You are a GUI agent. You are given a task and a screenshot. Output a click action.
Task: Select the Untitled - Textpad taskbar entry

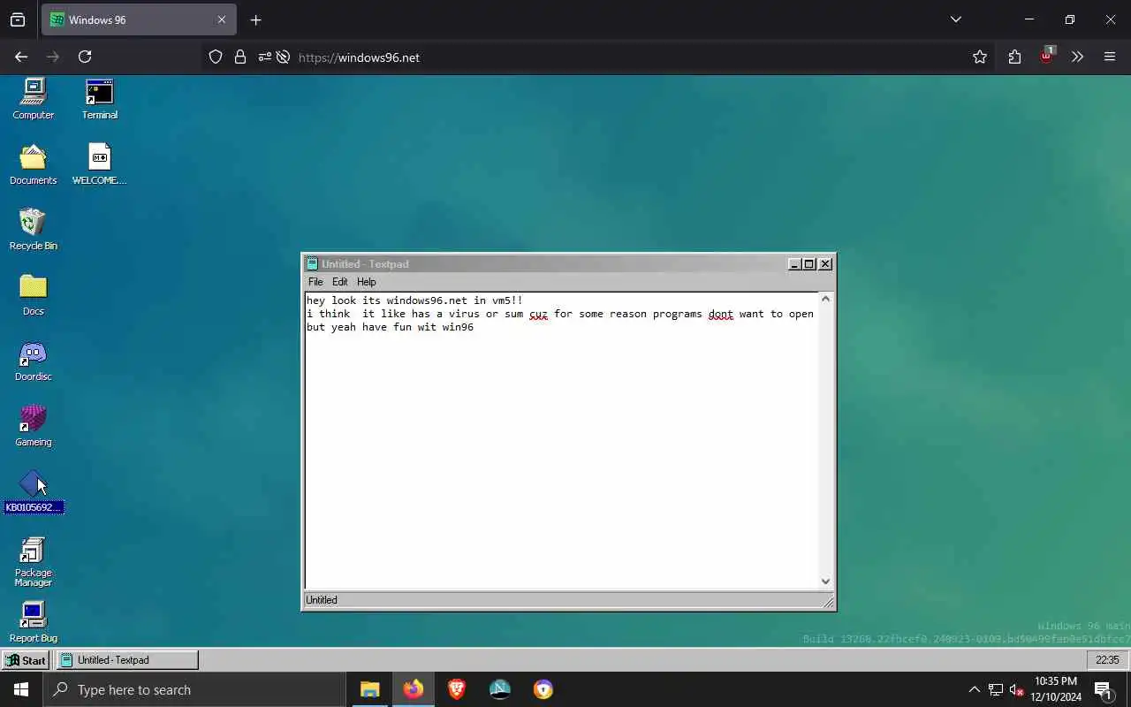[127, 660]
